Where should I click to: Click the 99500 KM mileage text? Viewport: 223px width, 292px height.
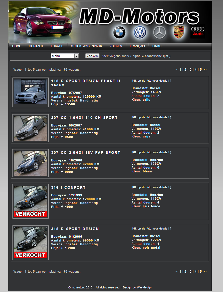point(91,240)
